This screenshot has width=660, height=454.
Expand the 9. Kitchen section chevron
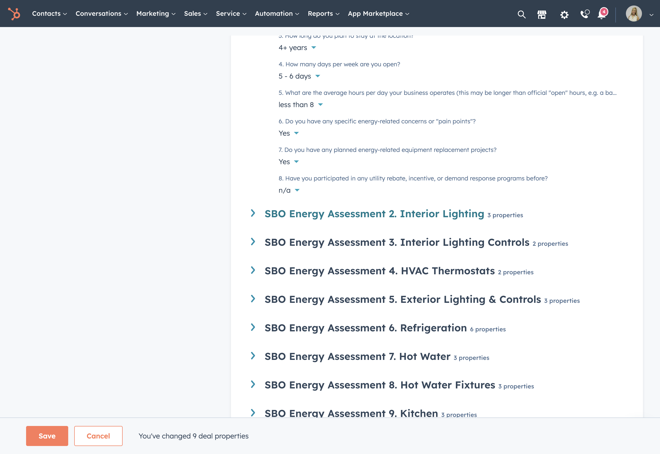click(253, 412)
